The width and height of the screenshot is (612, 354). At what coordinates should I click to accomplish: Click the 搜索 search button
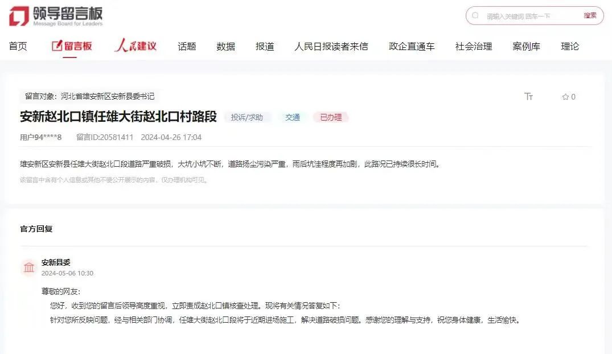point(590,16)
